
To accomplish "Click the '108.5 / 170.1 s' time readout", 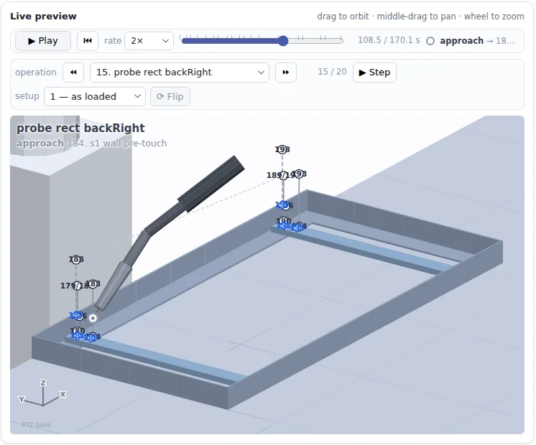I will (389, 40).
